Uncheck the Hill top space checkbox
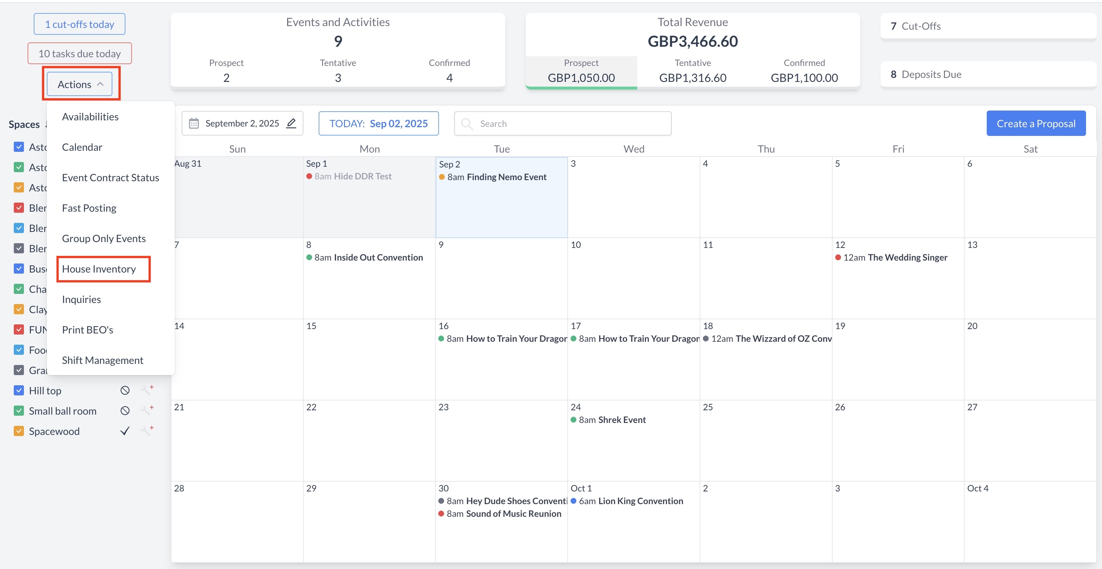The image size is (1102, 569). point(19,390)
